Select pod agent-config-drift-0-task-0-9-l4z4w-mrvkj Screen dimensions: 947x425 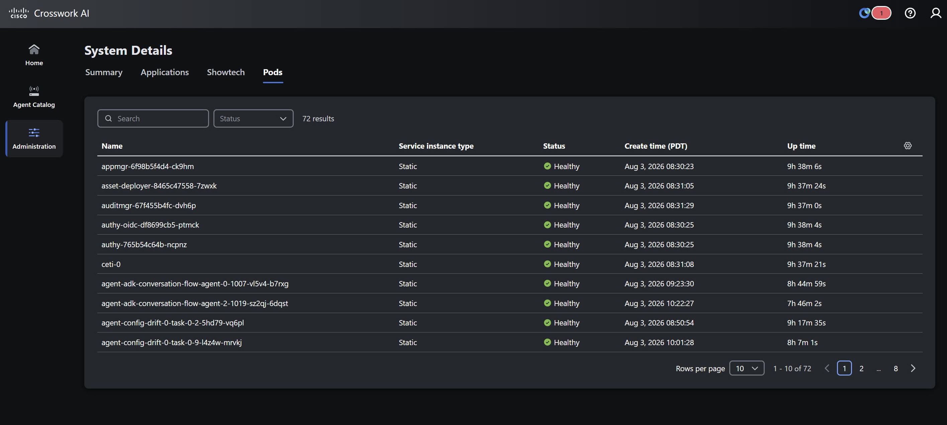[x=171, y=342]
